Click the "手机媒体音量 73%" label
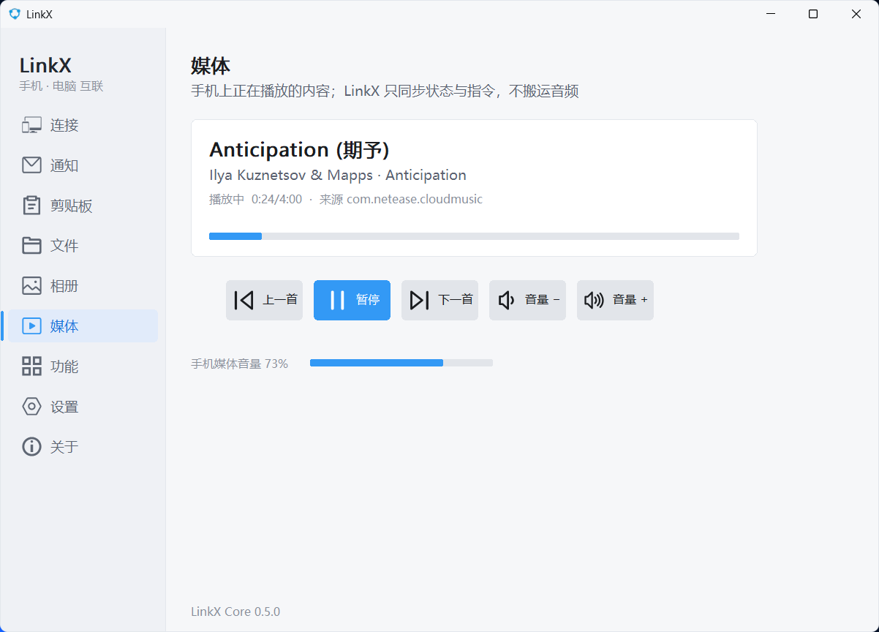Screen dimensions: 879x632 (x=239, y=364)
